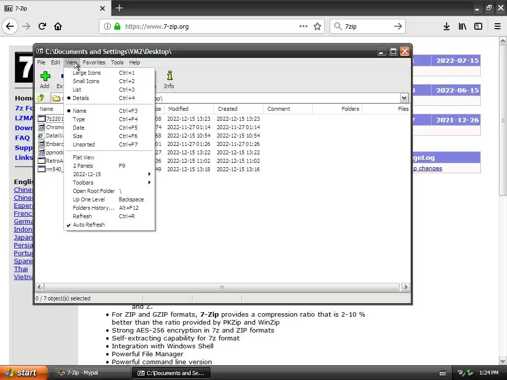Click the up-one-level folder arrow icon

41,98
